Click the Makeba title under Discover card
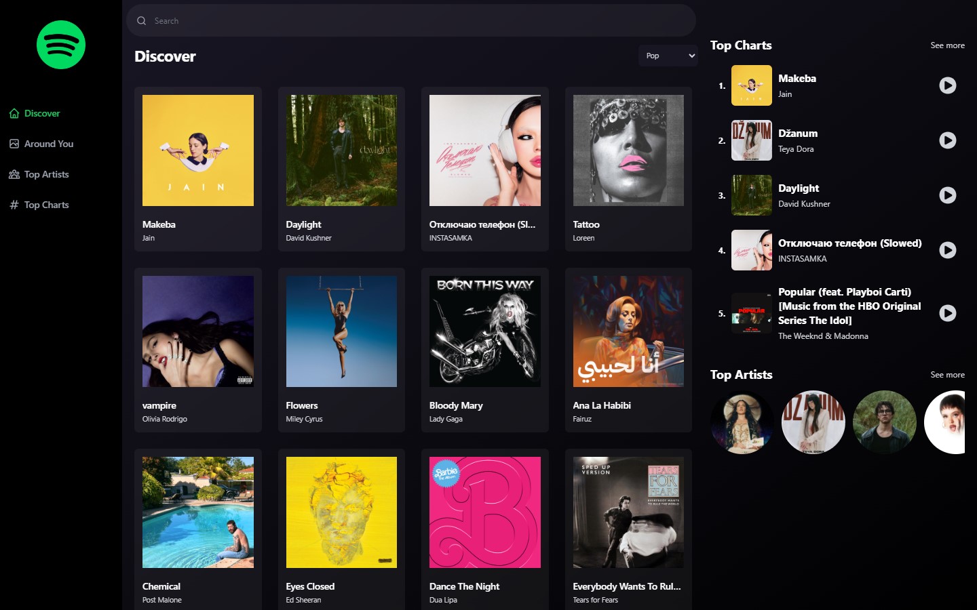The image size is (977, 610). click(159, 224)
